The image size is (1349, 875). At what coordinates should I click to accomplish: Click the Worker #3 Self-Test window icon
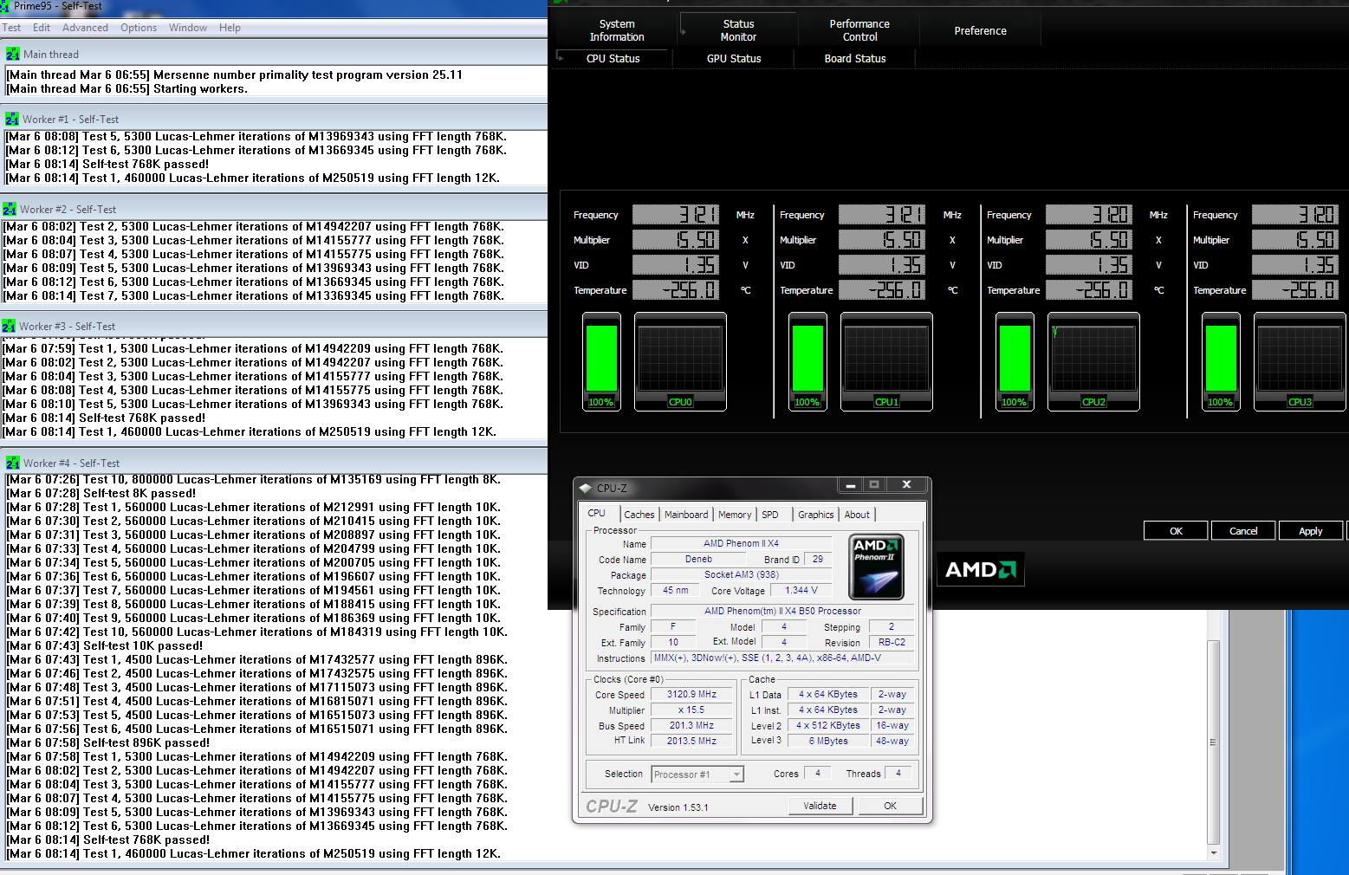(x=9, y=326)
